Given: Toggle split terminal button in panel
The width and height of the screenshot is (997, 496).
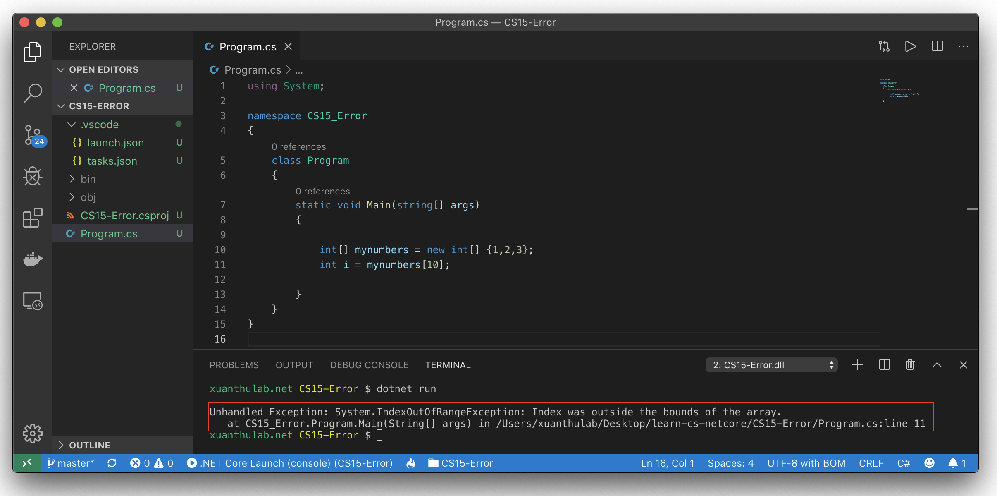Looking at the screenshot, I should [x=884, y=365].
